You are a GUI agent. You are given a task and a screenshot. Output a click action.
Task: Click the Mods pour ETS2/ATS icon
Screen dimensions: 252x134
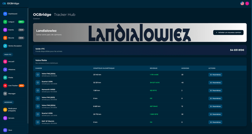click(5, 109)
